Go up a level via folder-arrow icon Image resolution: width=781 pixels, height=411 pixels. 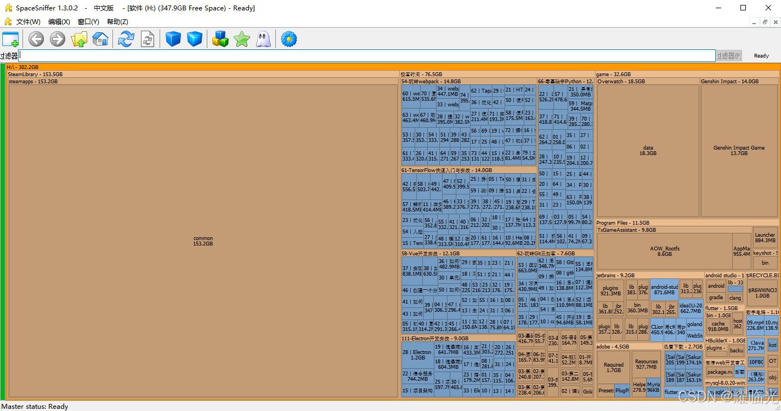point(79,39)
